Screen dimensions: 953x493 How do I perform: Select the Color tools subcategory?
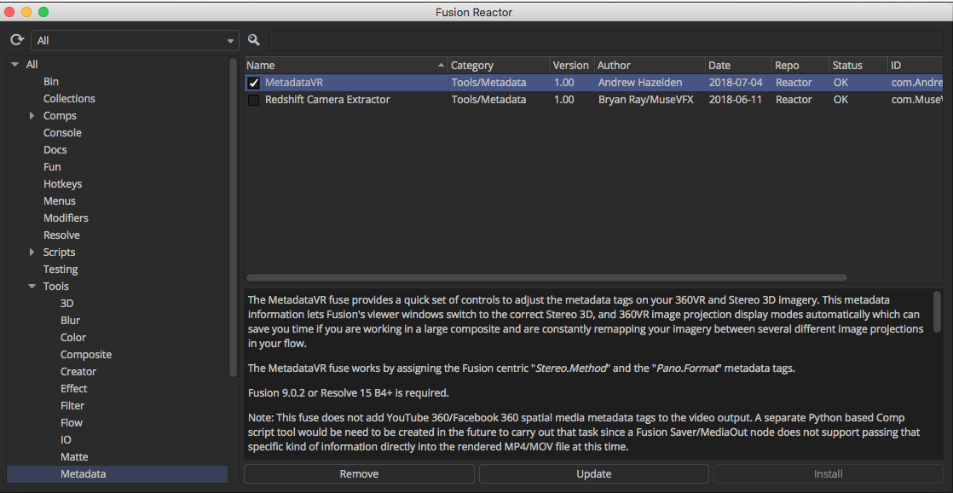coord(73,338)
